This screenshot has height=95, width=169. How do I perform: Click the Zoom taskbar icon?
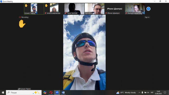pos(57,93)
